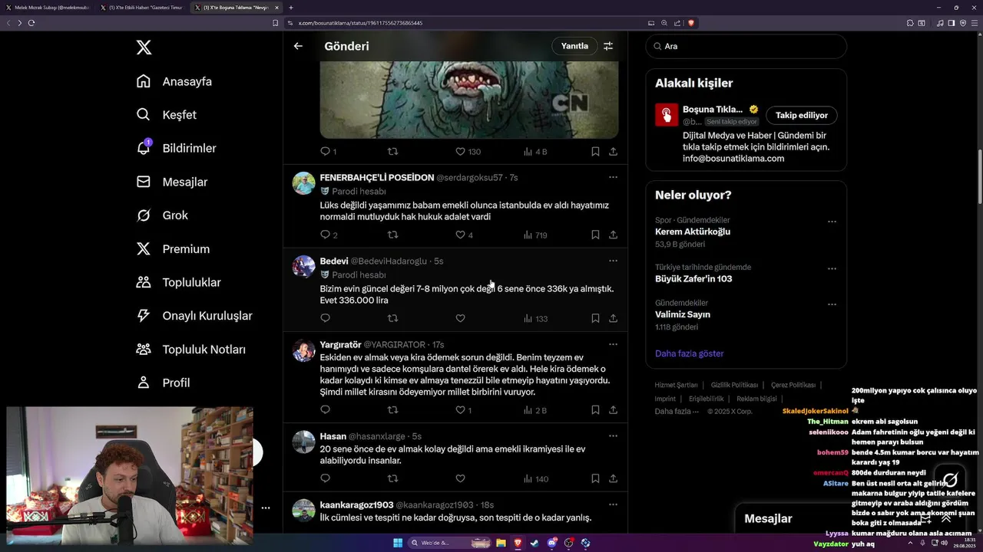This screenshot has width=983, height=552.
Task: Open reply sorting filter icon
Action: (x=608, y=46)
